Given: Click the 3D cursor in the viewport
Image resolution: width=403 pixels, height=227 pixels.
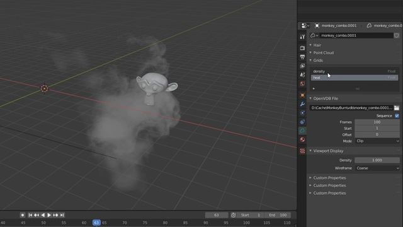Looking at the screenshot, I should coord(44,88).
